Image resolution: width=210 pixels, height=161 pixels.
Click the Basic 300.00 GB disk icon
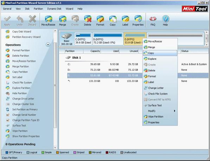tap(66, 39)
